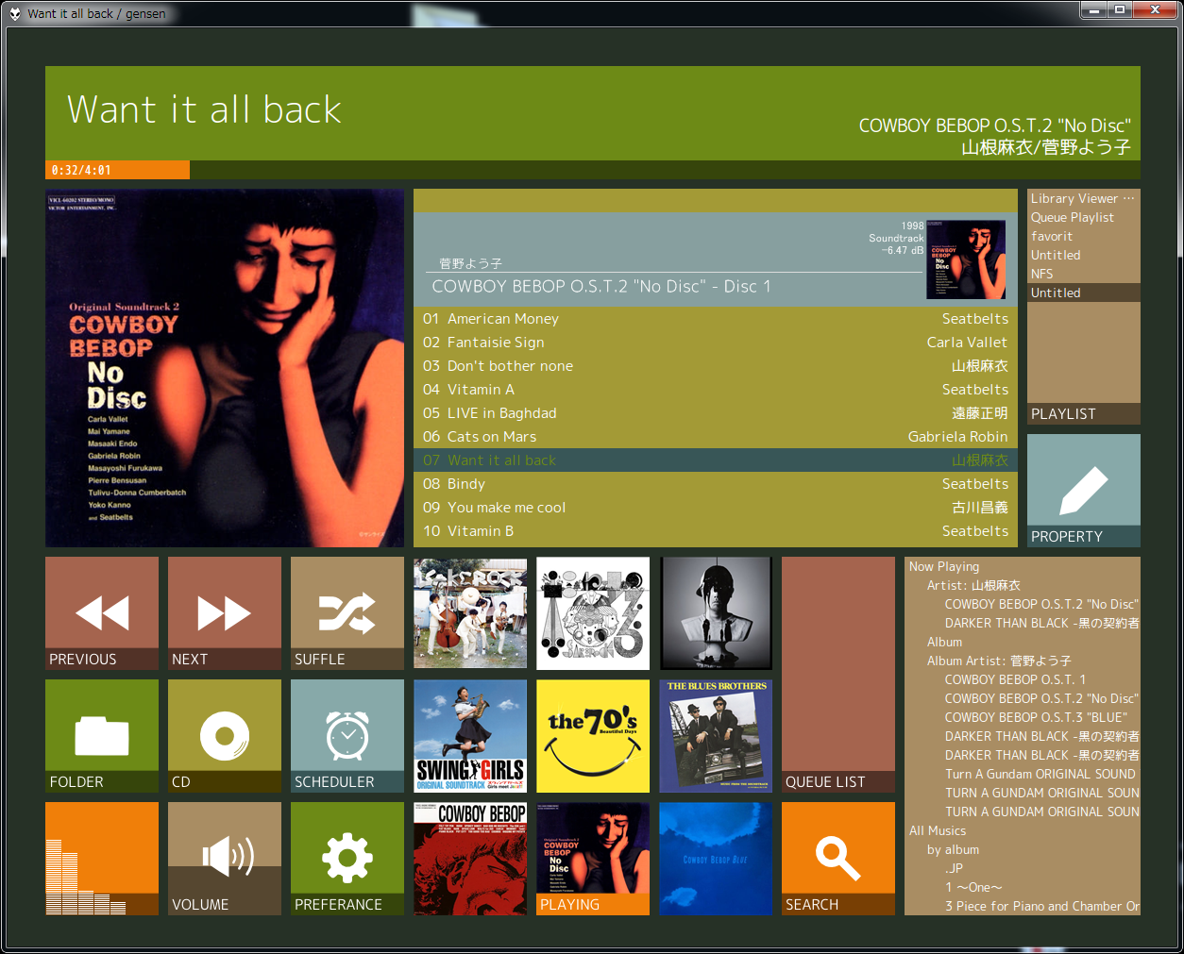Select the highlighted Untitled playlist
This screenshot has height=954, width=1184.
(1084, 293)
